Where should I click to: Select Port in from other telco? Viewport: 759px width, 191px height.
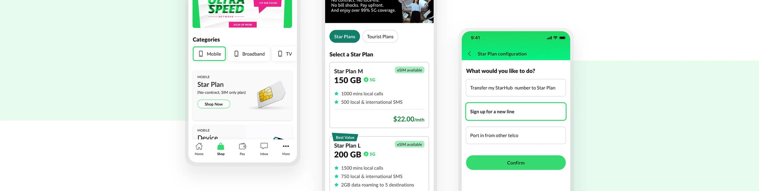click(x=516, y=135)
